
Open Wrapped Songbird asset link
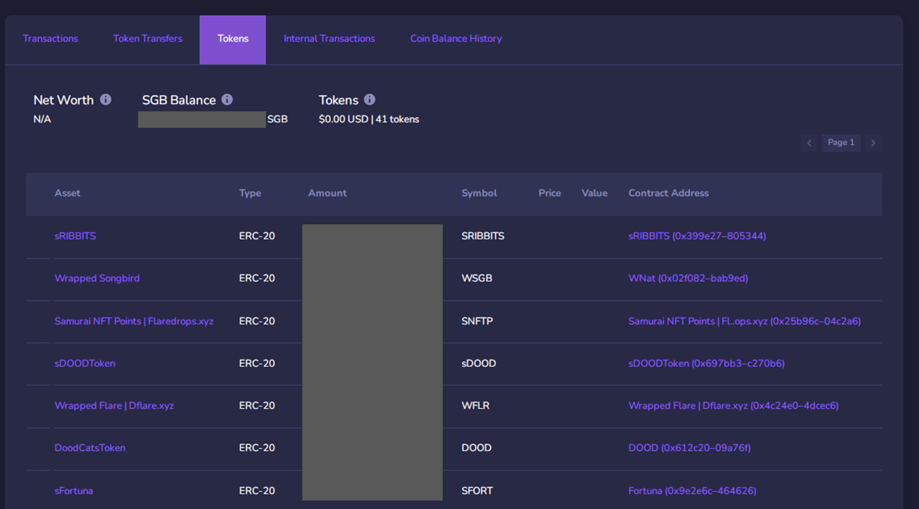pos(97,278)
